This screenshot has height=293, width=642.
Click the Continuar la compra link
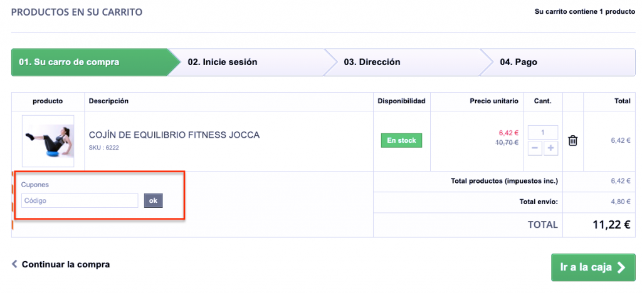(x=66, y=264)
